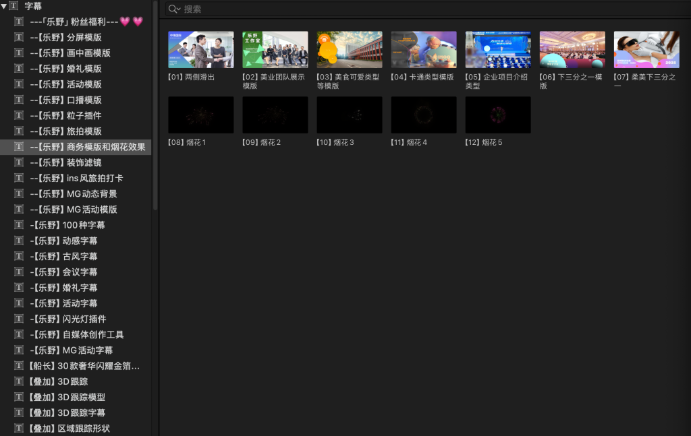Click the title icon beside 字幕 header
691x436 pixels.
click(x=14, y=5)
